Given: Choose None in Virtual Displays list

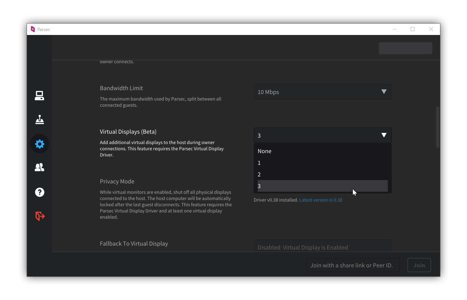Looking at the screenshot, I should 322,151.
